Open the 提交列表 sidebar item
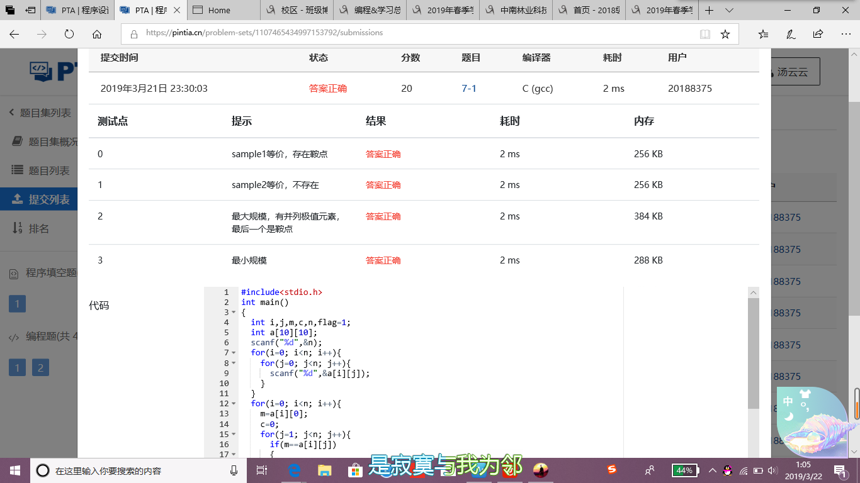 pos(39,199)
